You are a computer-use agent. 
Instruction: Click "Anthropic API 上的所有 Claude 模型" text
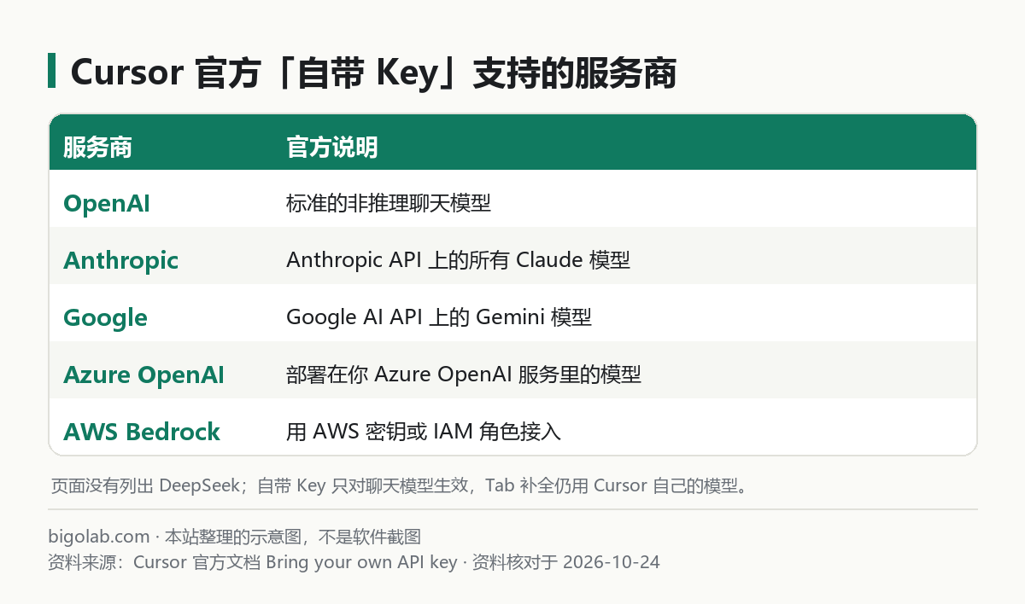(458, 260)
